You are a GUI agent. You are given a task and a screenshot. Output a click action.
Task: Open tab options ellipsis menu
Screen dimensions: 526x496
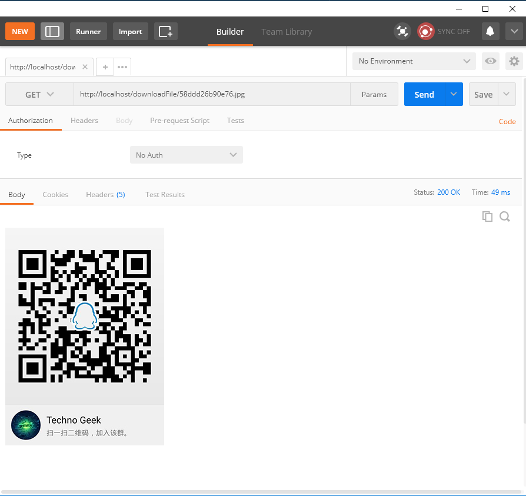(x=122, y=66)
